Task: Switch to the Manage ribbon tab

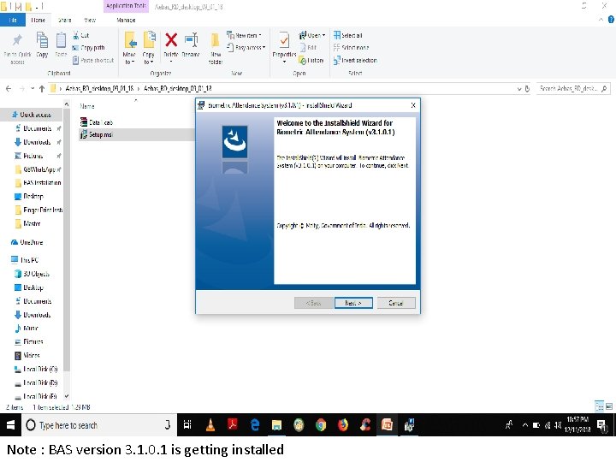Action: [126, 20]
